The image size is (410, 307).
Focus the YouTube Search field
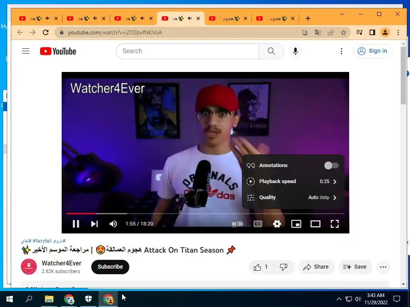187,51
